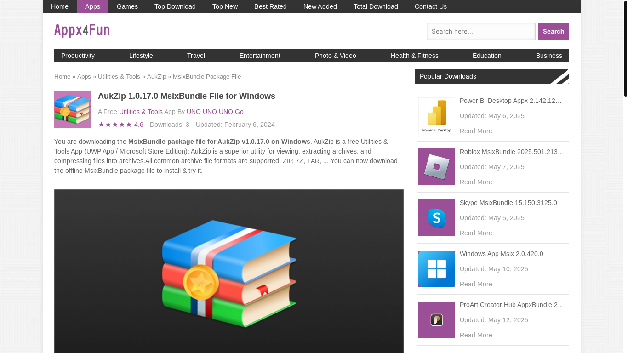The height and width of the screenshot is (353, 628).
Task: Click the AukZip breadcrumb link
Action: click(x=156, y=76)
